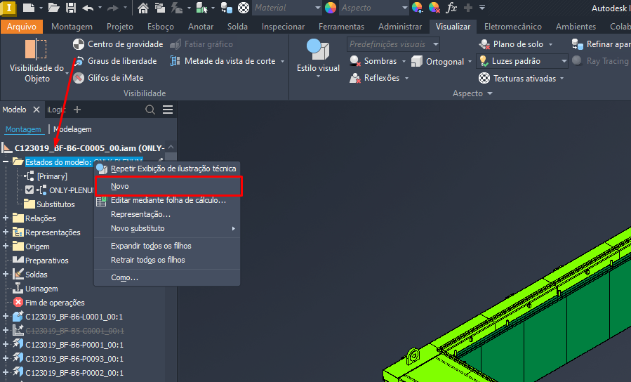631x382 pixels.
Task: Click the Modelagem browser link
Action: (72, 129)
